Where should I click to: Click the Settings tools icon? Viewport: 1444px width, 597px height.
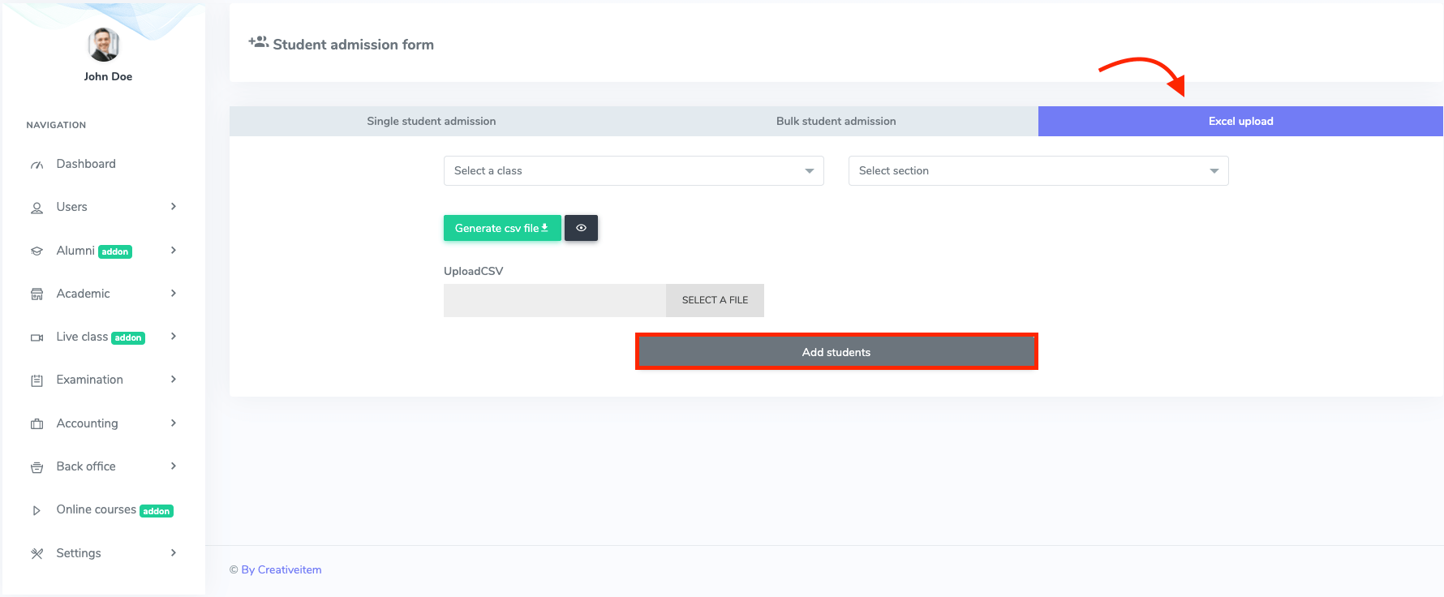pos(37,554)
